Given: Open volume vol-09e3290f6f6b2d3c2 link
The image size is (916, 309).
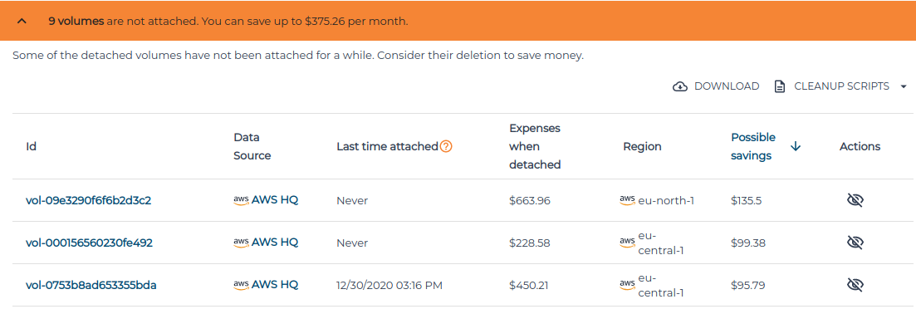Looking at the screenshot, I should [89, 200].
